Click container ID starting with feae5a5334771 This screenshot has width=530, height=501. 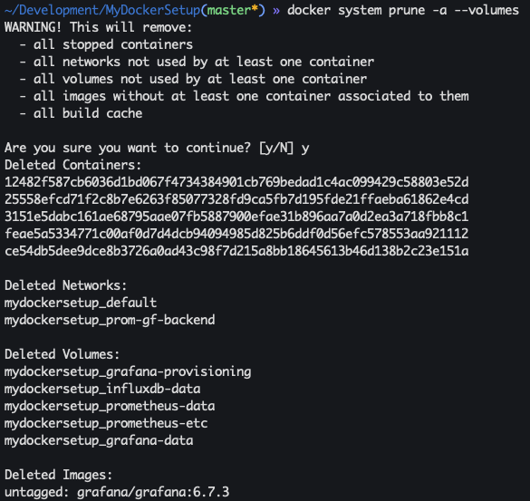point(236,234)
